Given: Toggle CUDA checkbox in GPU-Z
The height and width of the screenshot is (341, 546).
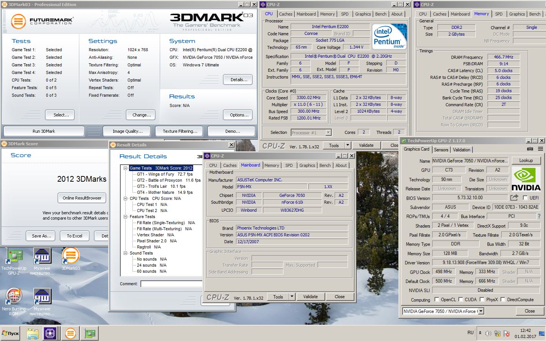Looking at the screenshot, I should pos(461,300).
